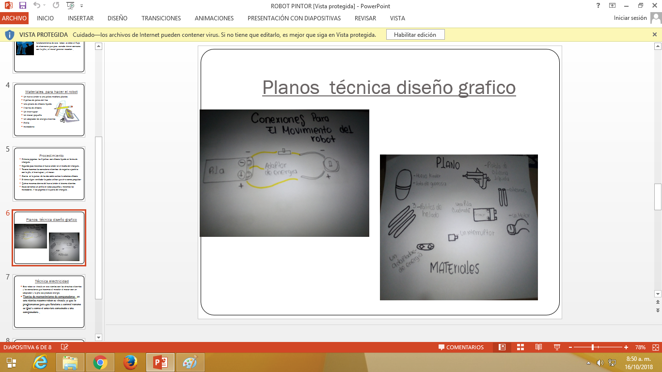The height and width of the screenshot is (372, 662).
Task: Select Normal view in the status bar
Action: click(502, 347)
